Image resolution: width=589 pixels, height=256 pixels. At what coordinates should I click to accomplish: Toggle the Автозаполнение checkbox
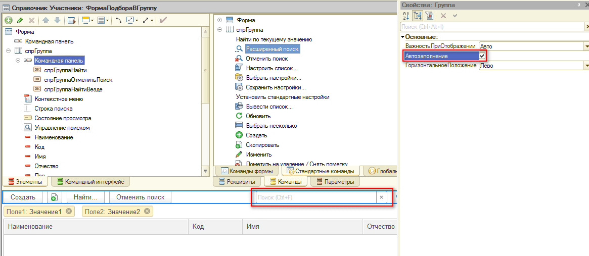482,56
